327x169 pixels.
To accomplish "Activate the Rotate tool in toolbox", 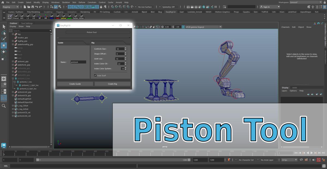I will 4,52.
